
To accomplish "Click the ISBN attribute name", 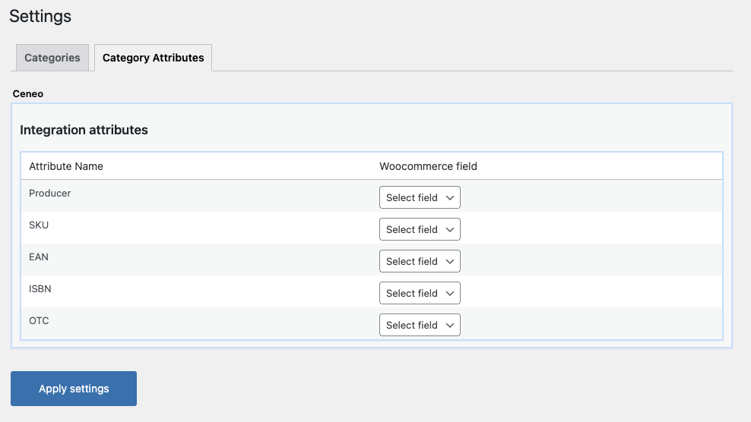I will click(x=40, y=288).
